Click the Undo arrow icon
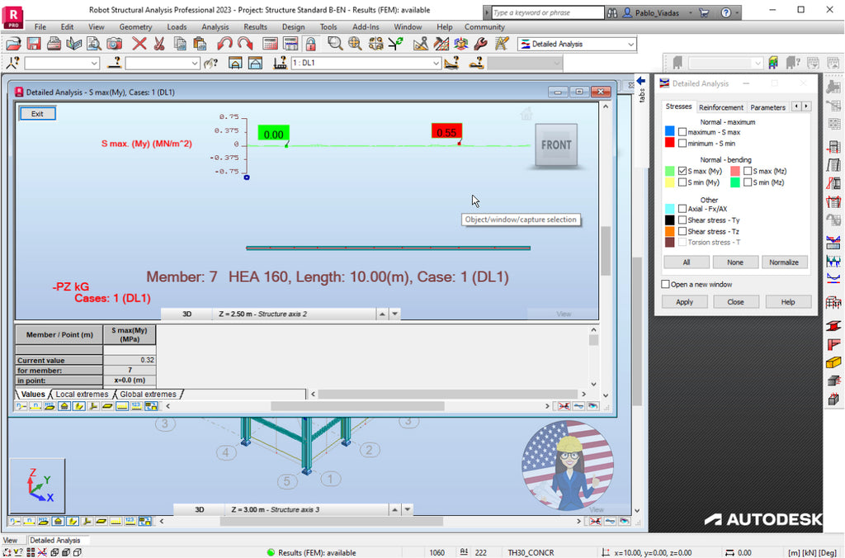Viewport: 845px width, 558px height. [223, 44]
